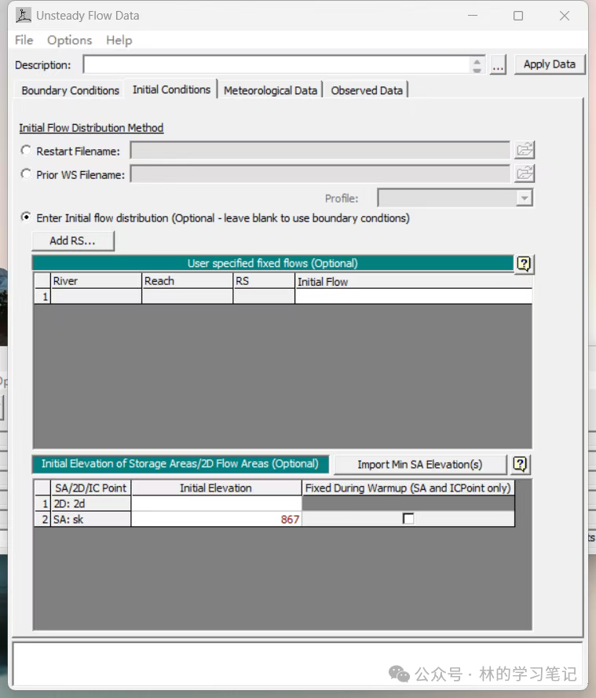The height and width of the screenshot is (698, 596).
Task: Click the HEC-RAS icon in title bar
Action: [x=24, y=16]
